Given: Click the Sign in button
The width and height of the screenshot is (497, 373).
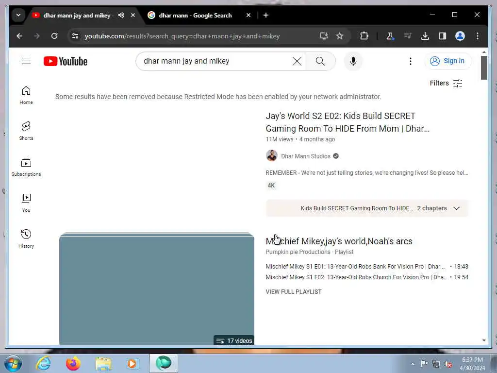Looking at the screenshot, I should 447,61.
